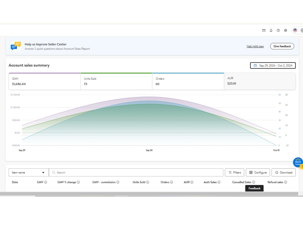Click the Download button
The height and width of the screenshot is (227, 303).
click(x=284, y=173)
